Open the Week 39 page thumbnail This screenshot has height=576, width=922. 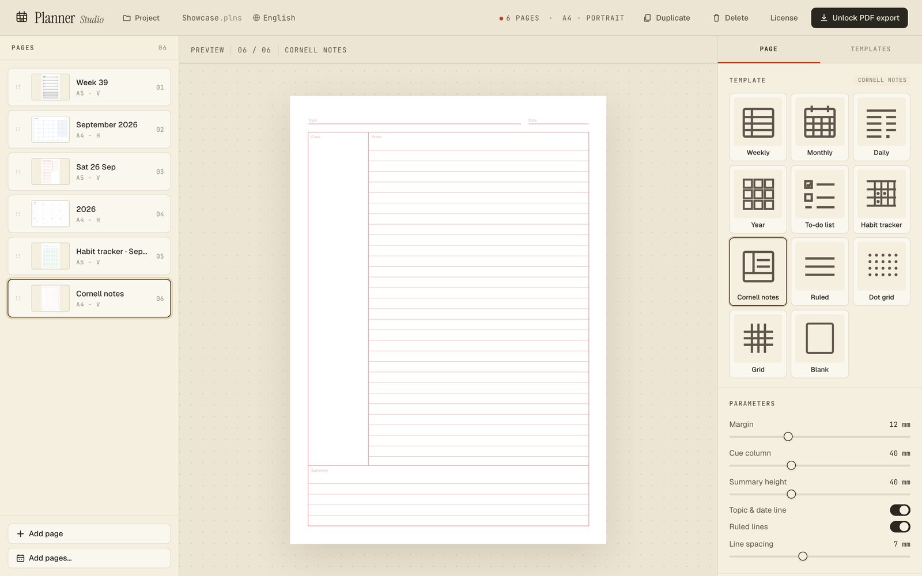pos(51,87)
